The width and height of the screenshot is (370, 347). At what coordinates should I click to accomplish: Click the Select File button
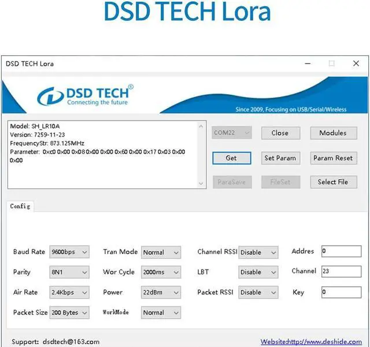pos(334,182)
